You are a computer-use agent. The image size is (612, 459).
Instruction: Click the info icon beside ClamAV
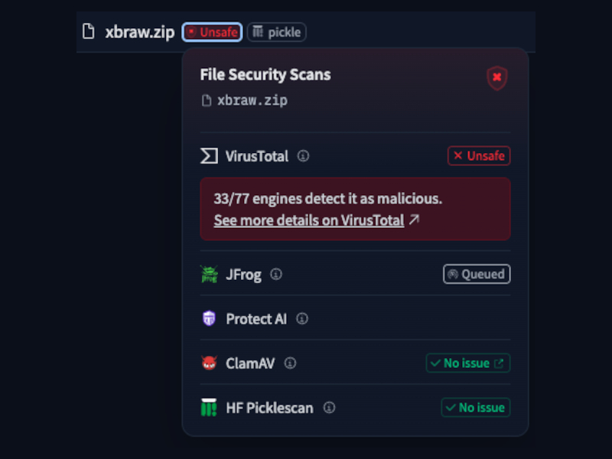[290, 364]
